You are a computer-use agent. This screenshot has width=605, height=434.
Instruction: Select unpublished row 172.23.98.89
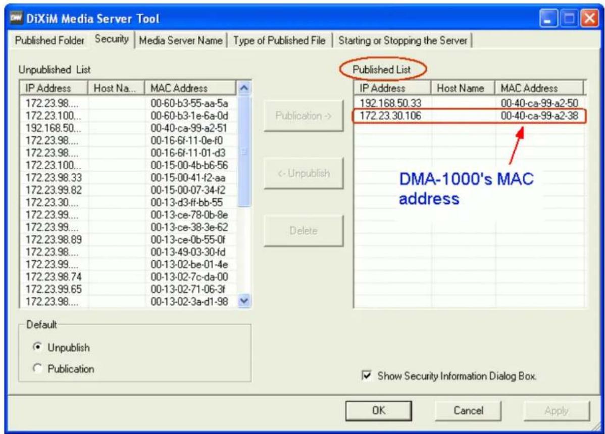point(128,239)
